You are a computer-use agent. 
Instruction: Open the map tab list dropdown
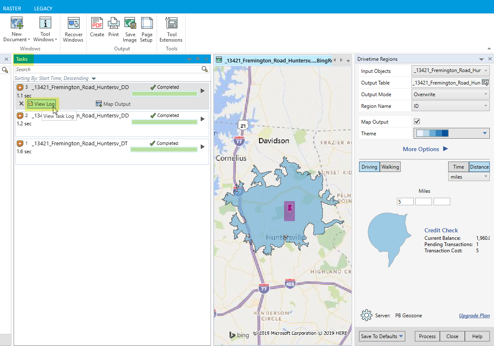coord(348,61)
